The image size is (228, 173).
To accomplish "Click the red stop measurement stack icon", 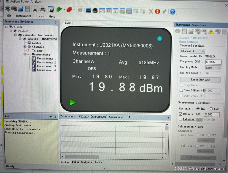I will (69, 10).
